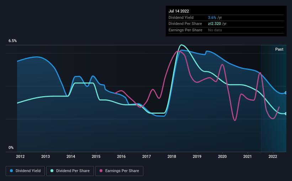
Task: Click the 2019 x-axis label
Action: click(197, 156)
